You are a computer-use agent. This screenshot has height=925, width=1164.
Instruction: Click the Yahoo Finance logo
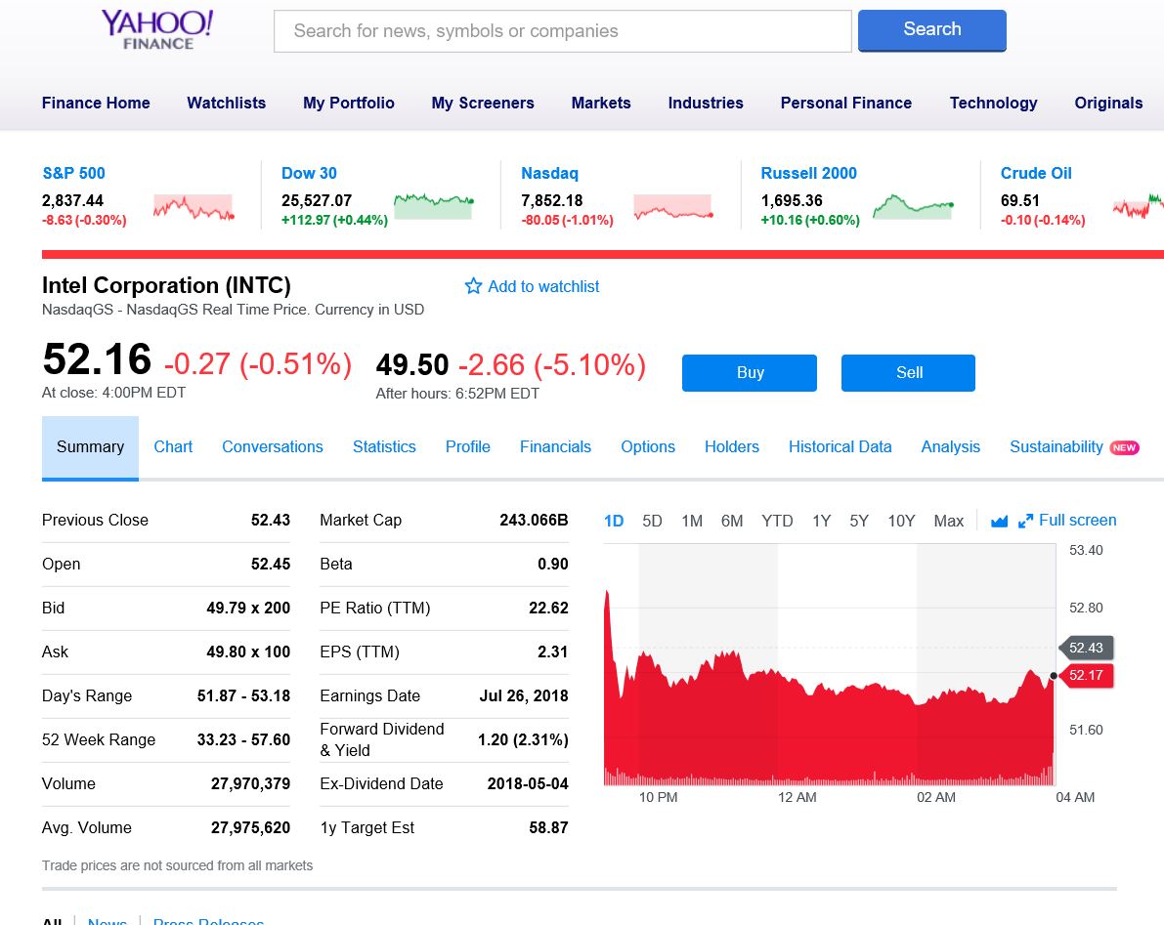[157, 28]
